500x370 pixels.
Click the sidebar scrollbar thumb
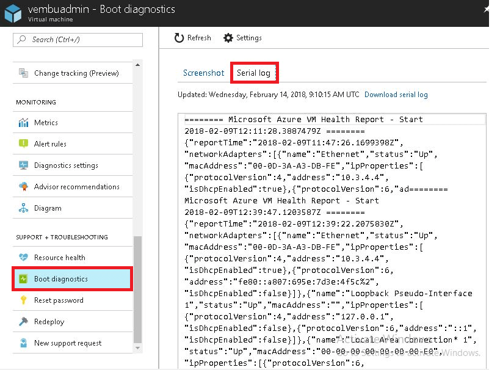137,289
